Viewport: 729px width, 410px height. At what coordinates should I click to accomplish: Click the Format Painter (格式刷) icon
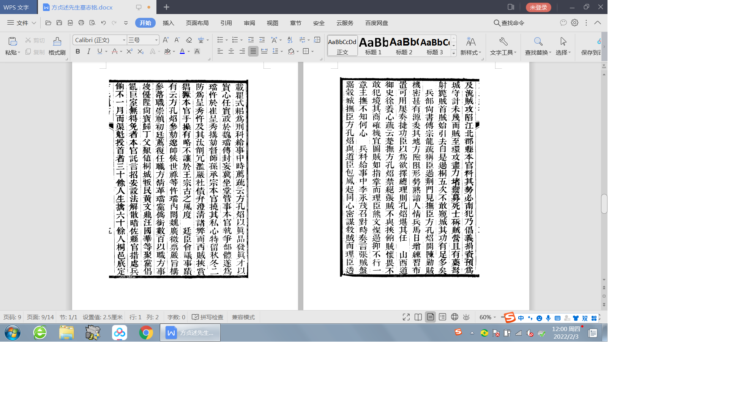(x=57, y=42)
